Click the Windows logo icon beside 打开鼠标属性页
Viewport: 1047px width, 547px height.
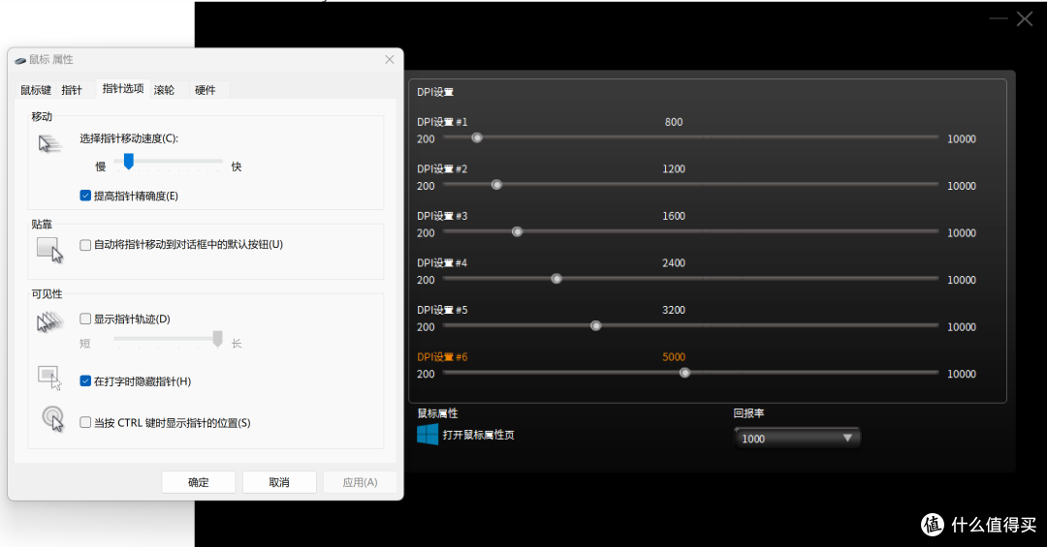coord(428,435)
